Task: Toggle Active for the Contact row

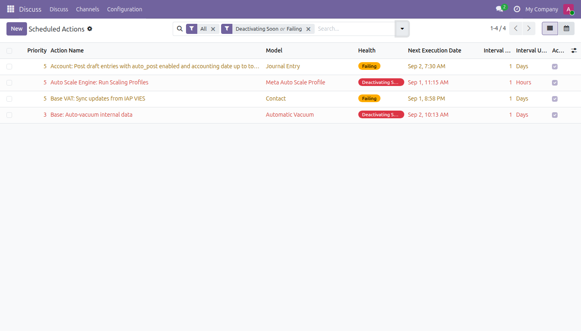Action: pos(555,99)
